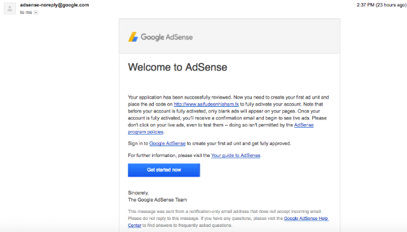Screen dimensions: 407x232
Task: Click the sender avatar icon
Action: (x=10, y=8)
